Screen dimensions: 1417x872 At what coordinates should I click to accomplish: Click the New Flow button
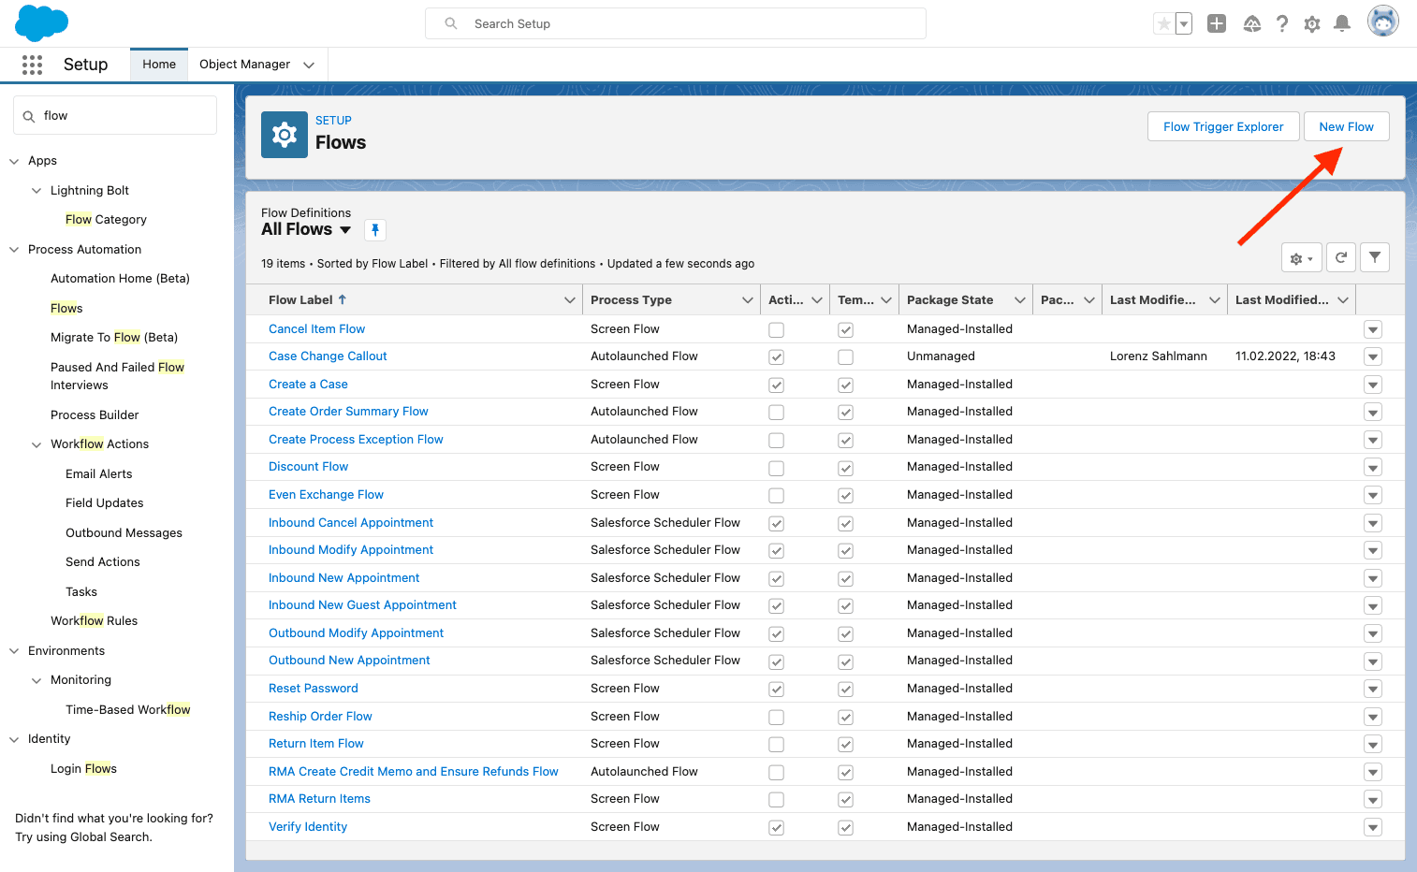[x=1346, y=126]
